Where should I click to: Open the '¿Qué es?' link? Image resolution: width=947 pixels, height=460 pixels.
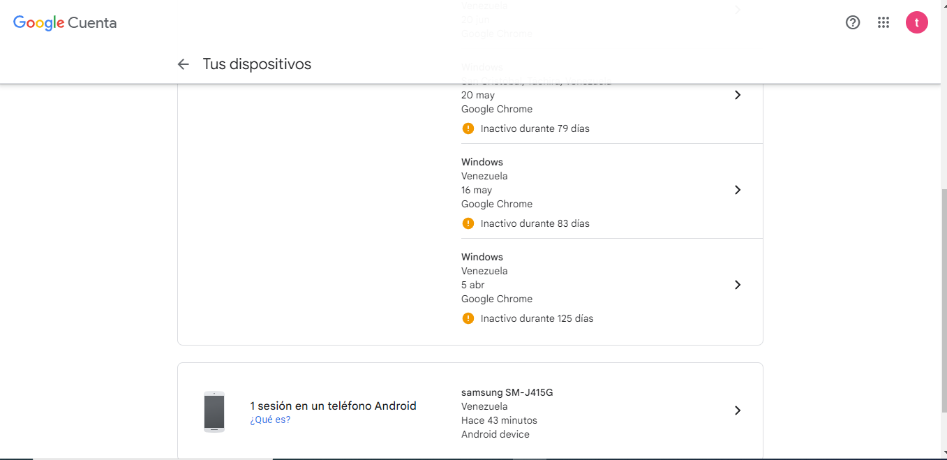(270, 420)
